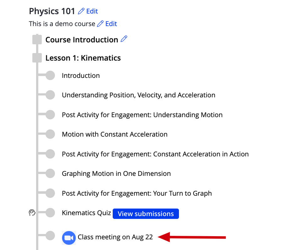This screenshot has width=302, height=250.
Task: Click the square marker for Lesson 1: Kinematics
Action: 37,58
